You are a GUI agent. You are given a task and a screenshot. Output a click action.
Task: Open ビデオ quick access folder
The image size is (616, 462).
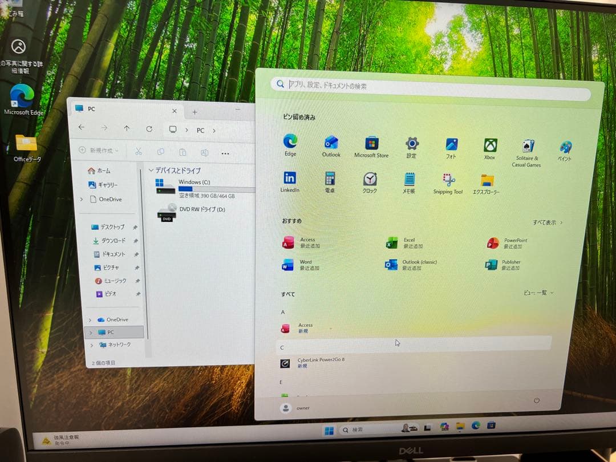[107, 294]
